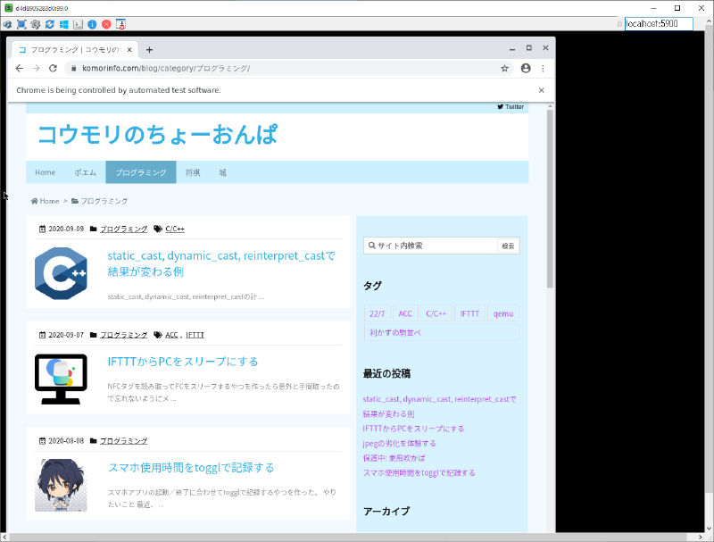Screen dimensions: 714x542
Task: Click the red disconnect icon in VNC toolbar
Action: (106, 24)
